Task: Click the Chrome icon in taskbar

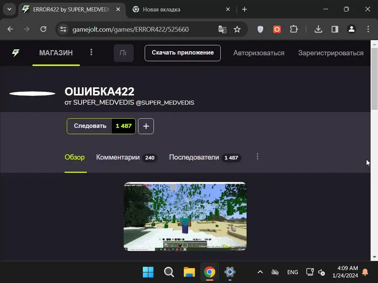Action: point(210,272)
